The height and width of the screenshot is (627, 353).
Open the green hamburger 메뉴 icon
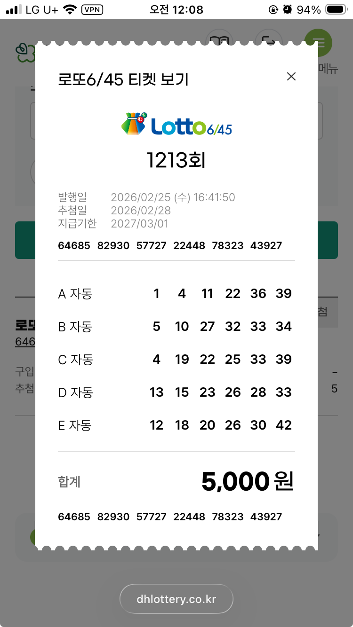coord(319,43)
